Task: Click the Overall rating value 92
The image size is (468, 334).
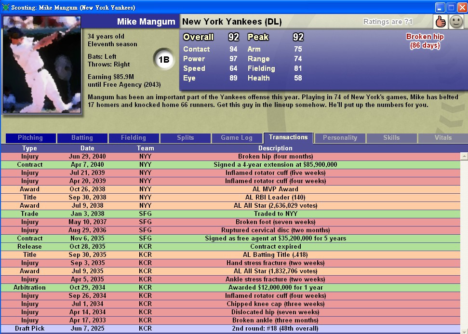Action: point(234,37)
